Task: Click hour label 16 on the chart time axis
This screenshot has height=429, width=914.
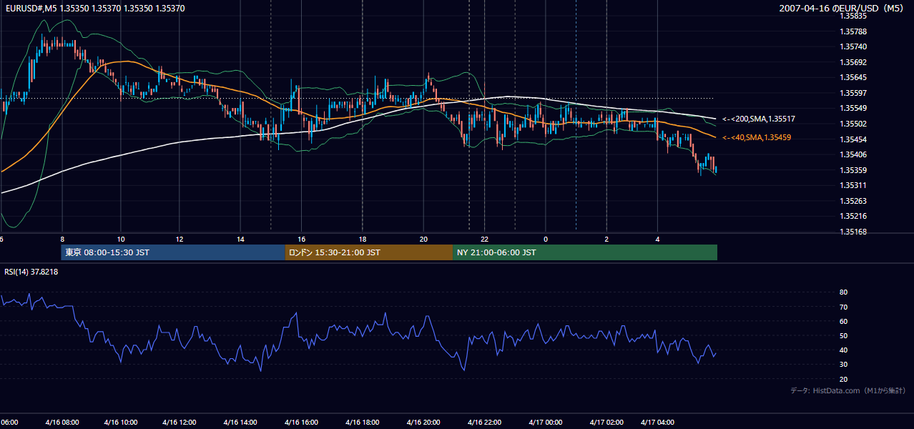Action: 302,239
